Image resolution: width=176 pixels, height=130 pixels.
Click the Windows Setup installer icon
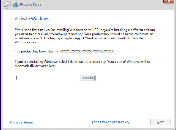pyautogui.click(x=15, y=5)
